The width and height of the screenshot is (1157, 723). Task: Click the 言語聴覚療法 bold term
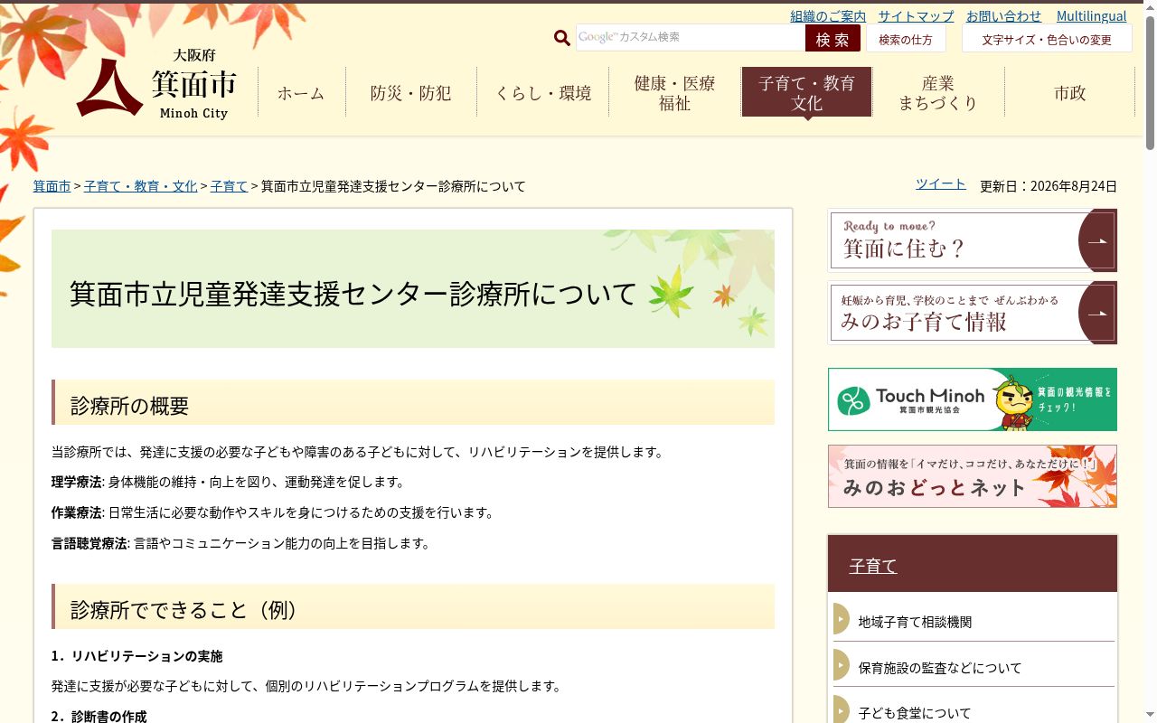tap(89, 543)
